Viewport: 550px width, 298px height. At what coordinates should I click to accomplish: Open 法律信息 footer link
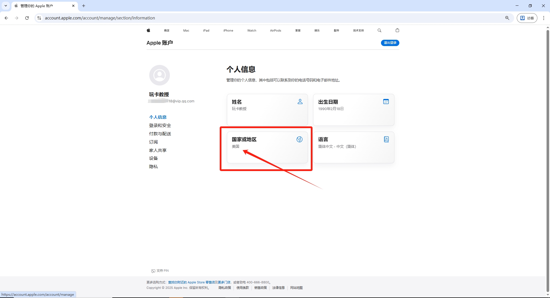click(278, 288)
